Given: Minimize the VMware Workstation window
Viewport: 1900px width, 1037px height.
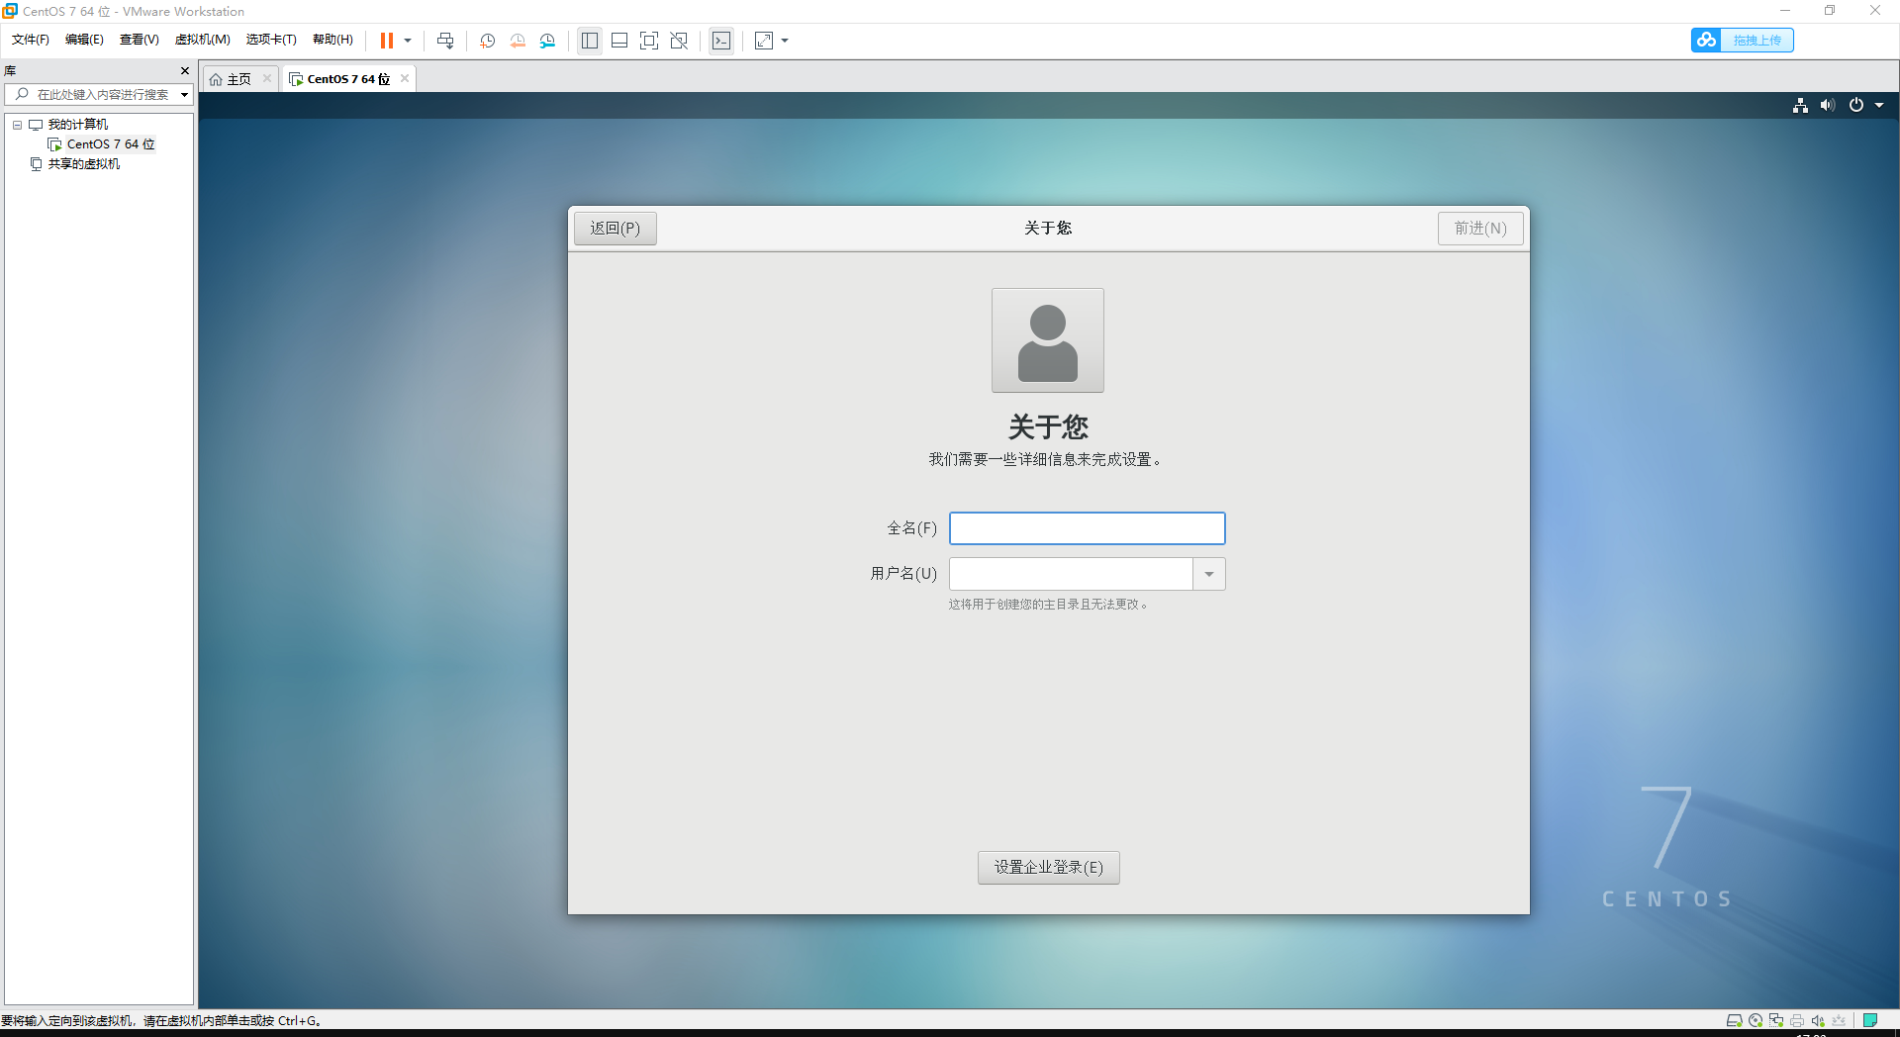Looking at the screenshot, I should [1785, 11].
